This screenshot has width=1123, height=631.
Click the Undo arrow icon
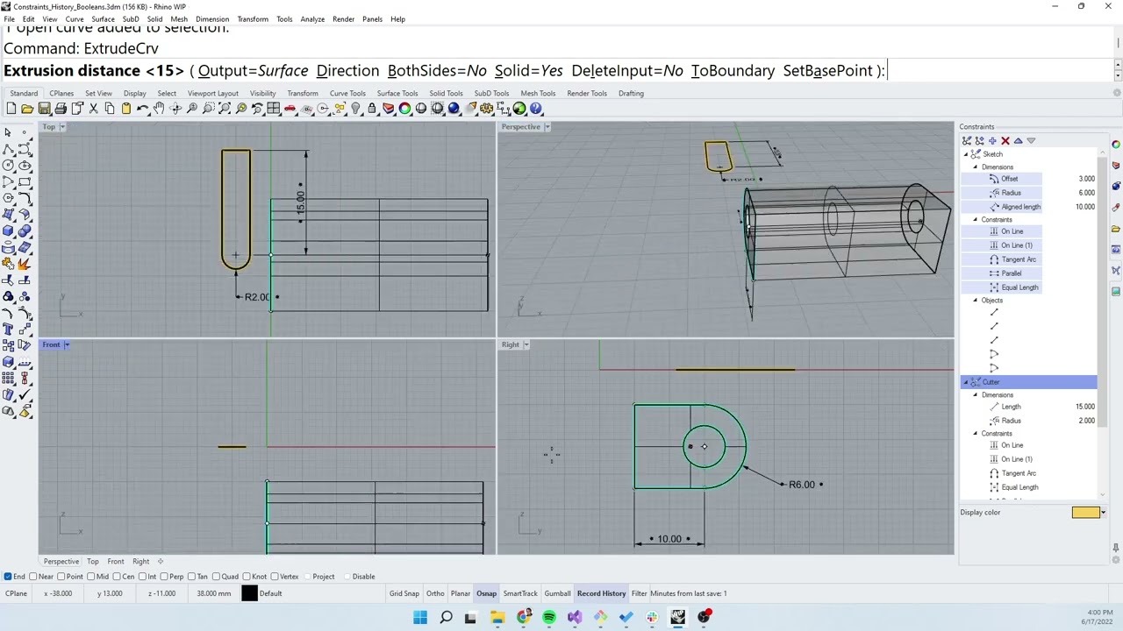[142, 109]
